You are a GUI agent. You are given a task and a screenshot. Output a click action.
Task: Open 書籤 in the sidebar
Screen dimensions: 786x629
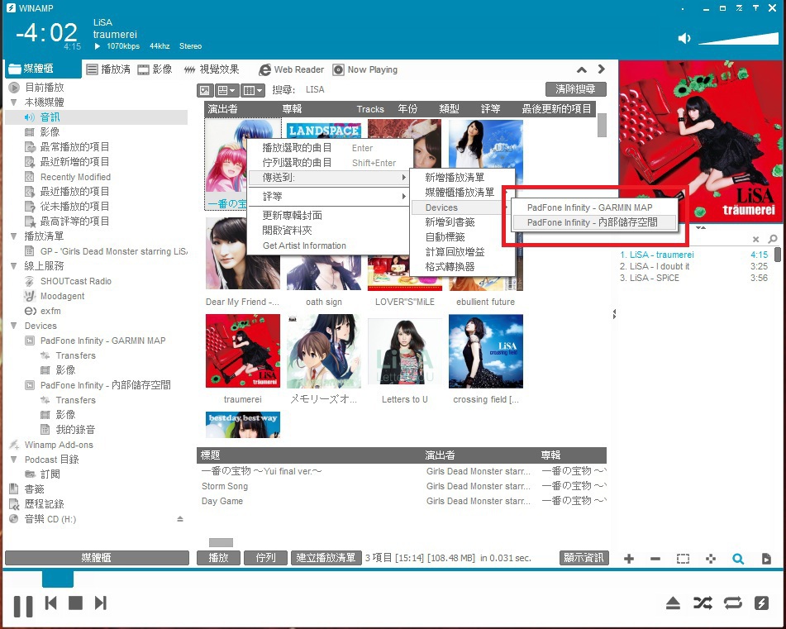tap(34, 489)
